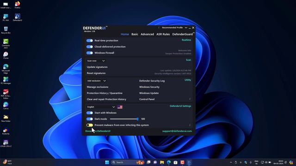Open Microsoft Store from the taskbar
Viewport: 296px width, 166px height.
click(175, 162)
